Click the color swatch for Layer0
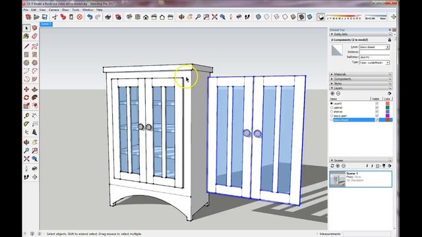The height and width of the screenshot is (237, 422). [x=387, y=103]
